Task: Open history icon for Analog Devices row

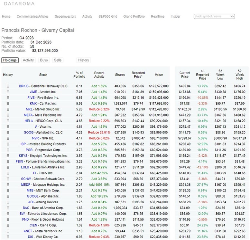Action: point(8,202)
